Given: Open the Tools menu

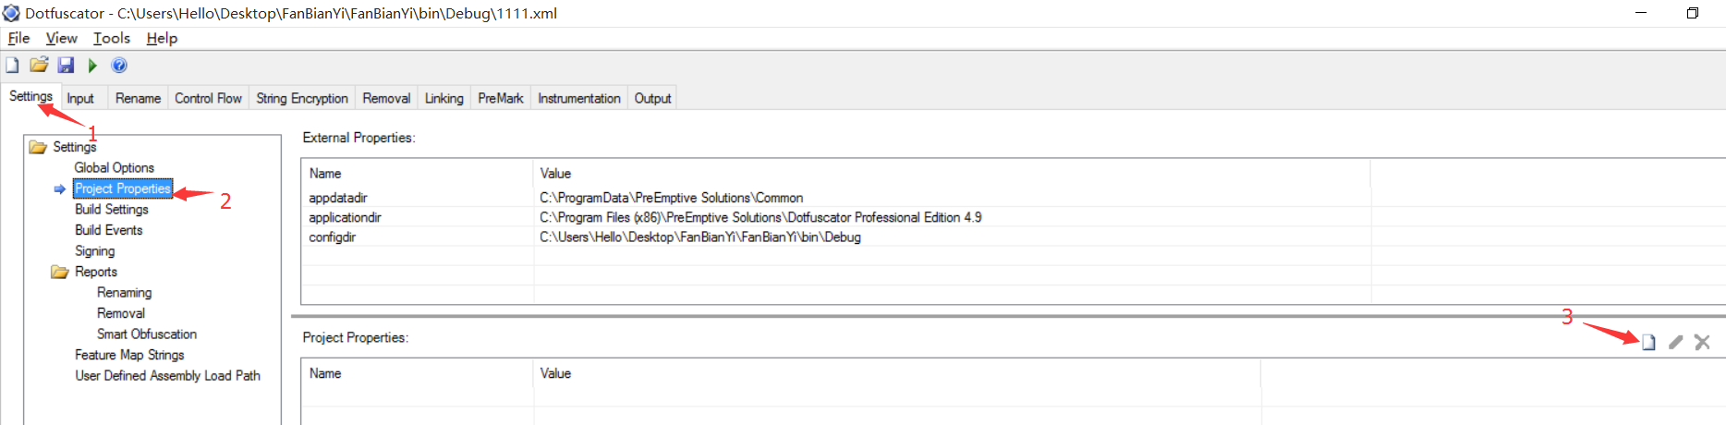Looking at the screenshot, I should [x=111, y=38].
